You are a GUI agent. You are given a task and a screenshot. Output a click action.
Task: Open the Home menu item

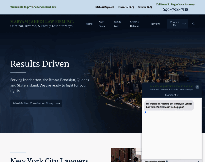[x=89, y=24]
